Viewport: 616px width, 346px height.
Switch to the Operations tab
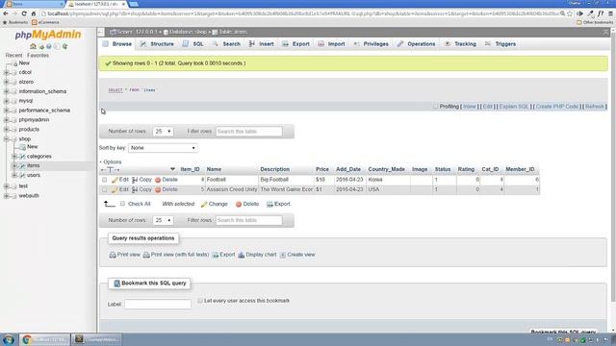[x=416, y=44]
